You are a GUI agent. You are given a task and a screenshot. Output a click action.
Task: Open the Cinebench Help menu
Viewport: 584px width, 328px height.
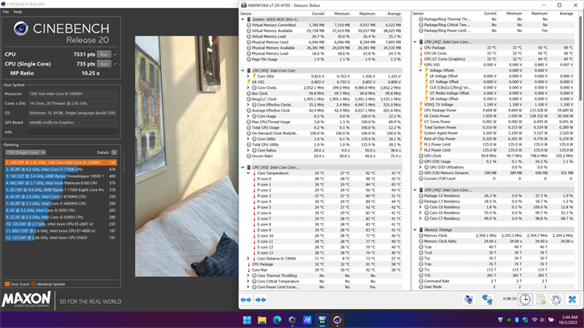tap(18, 12)
